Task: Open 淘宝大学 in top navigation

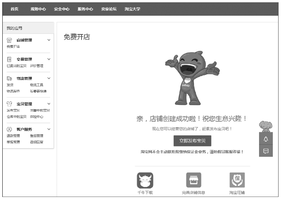Action: coord(132,9)
